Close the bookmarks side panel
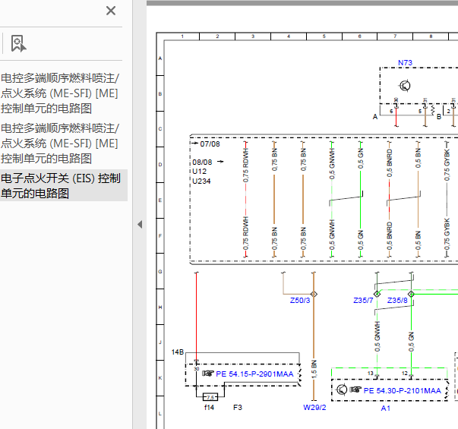The image size is (458, 429). click(x=111, y=11)
